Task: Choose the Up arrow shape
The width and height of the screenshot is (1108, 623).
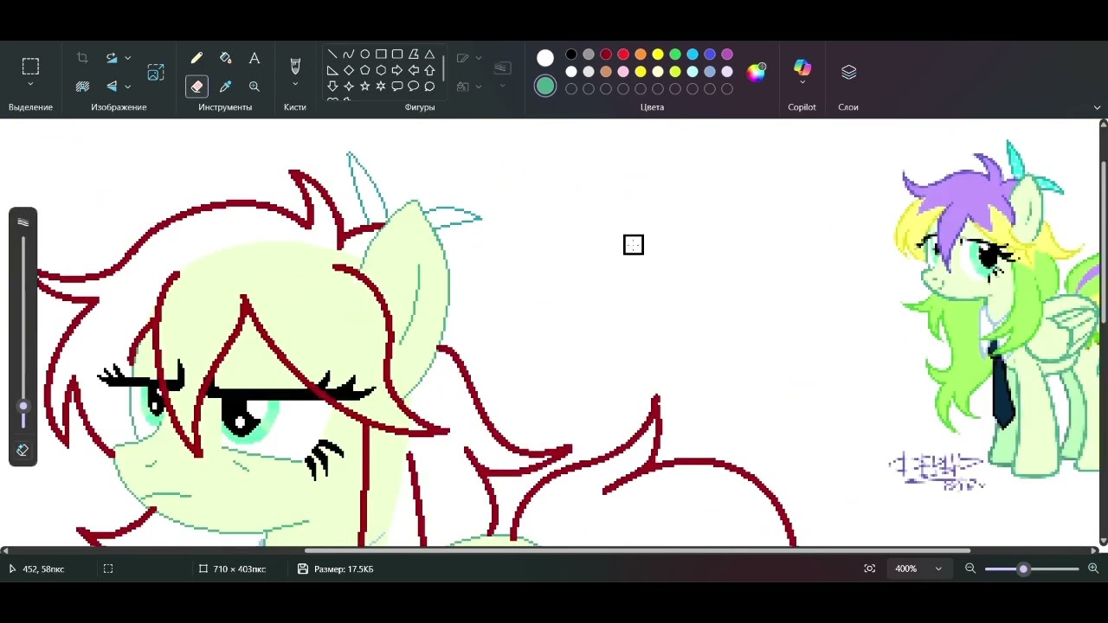Action: click(429, 70)
